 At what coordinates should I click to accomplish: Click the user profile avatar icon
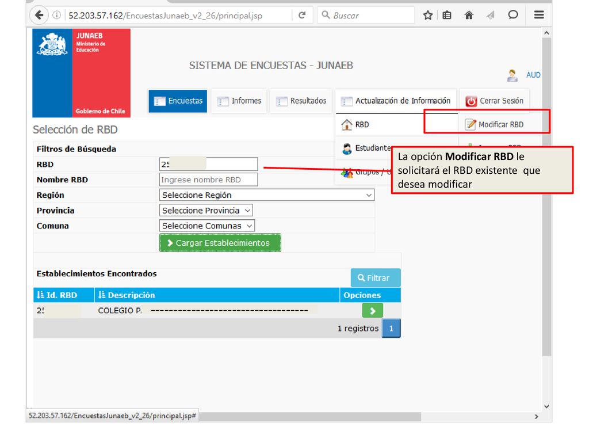pyautogui.click(x=512, y=75)
